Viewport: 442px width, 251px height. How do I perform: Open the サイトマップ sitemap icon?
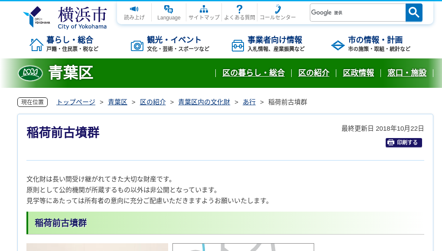(204, 8)
